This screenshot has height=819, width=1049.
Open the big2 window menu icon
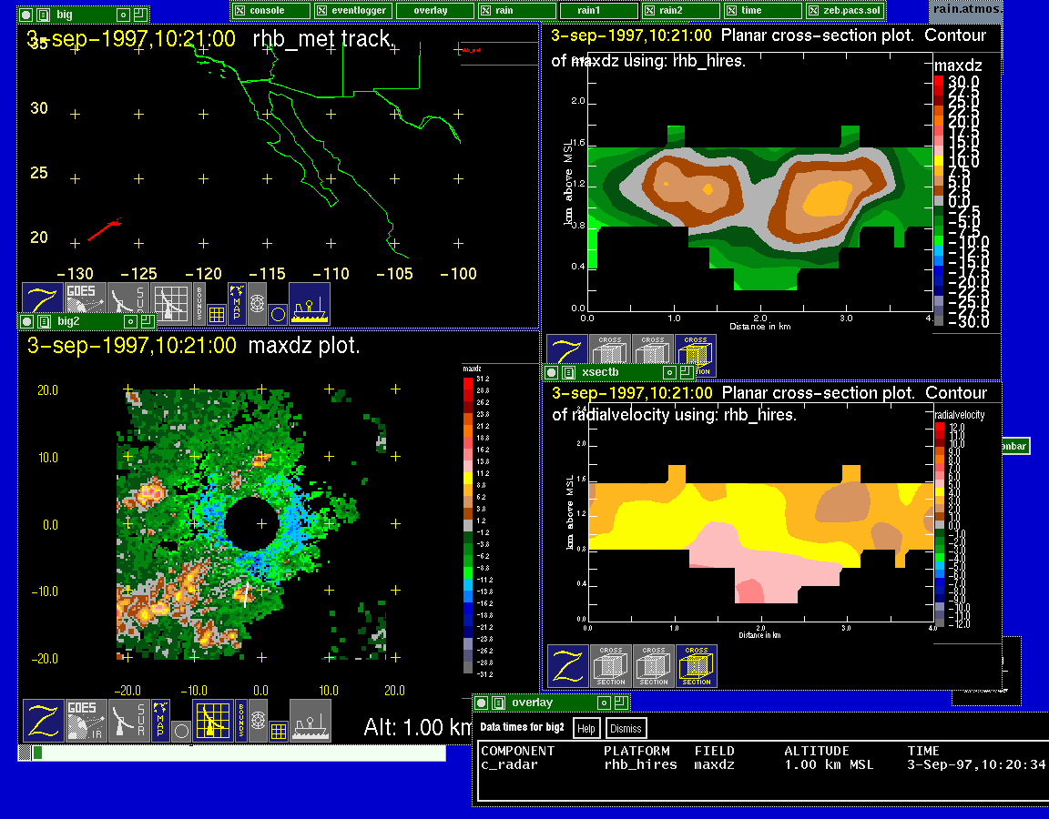point(42,320)
